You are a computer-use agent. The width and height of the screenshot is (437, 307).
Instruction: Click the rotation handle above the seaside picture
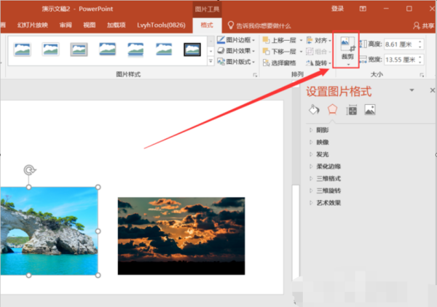coord(29,170)
